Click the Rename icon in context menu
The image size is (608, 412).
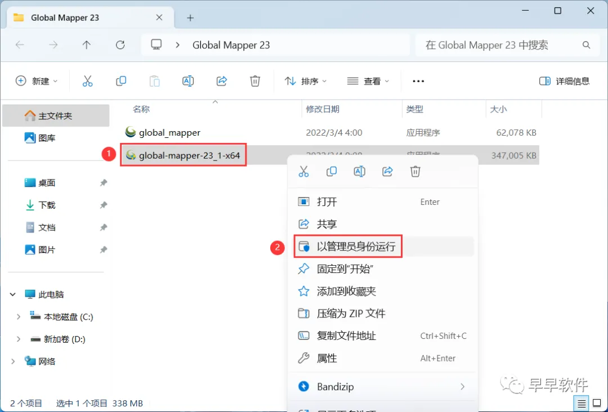[x=359, y=171]
